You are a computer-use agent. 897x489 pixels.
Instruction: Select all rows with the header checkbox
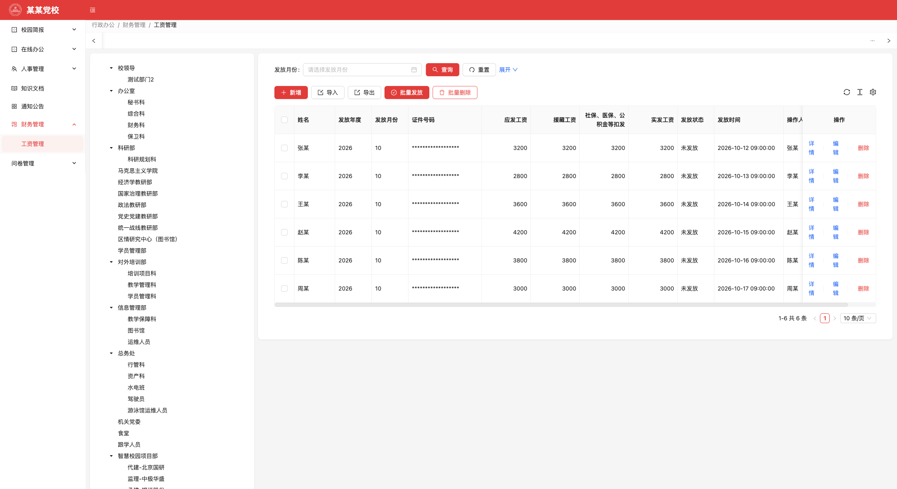click(x=285, y=120)
